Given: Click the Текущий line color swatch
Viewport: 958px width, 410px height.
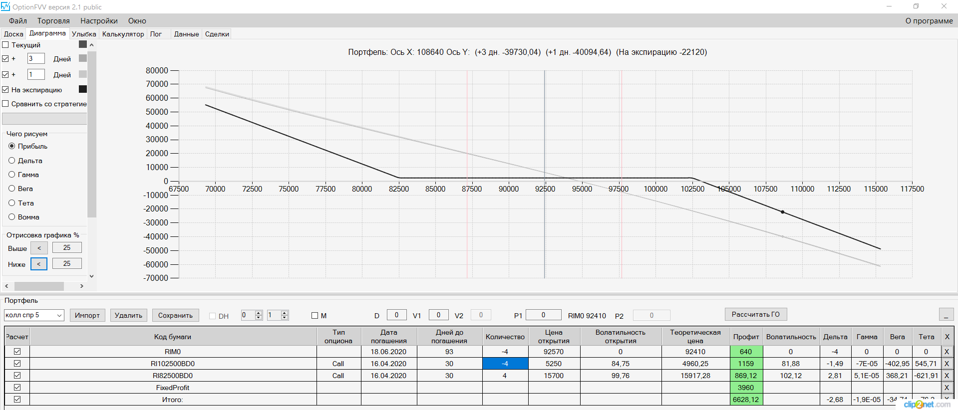Looking at the screenshot, I should tap(83, 44).
